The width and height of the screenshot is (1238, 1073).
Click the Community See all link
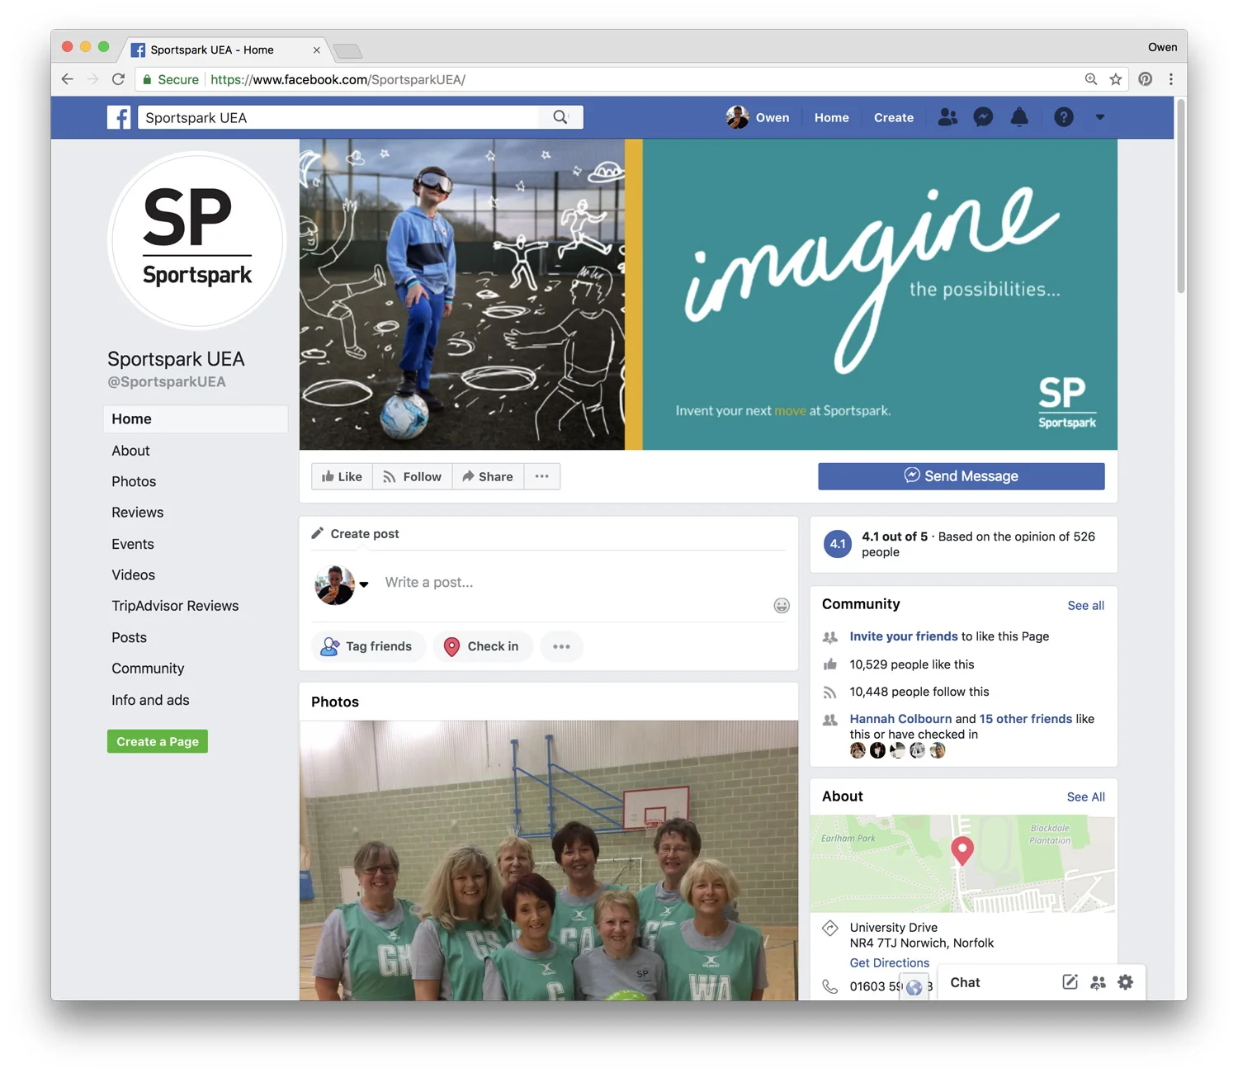[1085, 605]
